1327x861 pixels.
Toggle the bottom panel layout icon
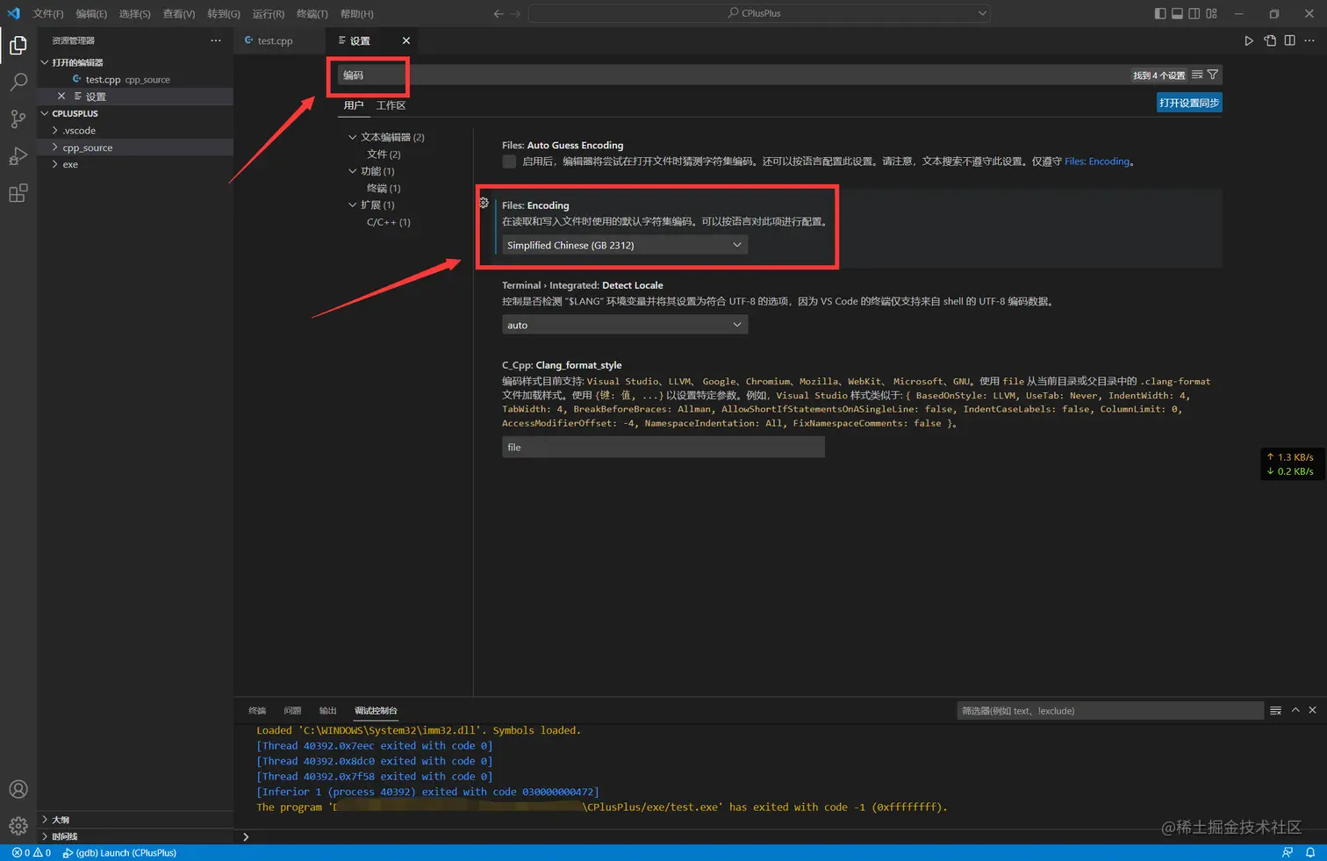(x=1177, y=13)
